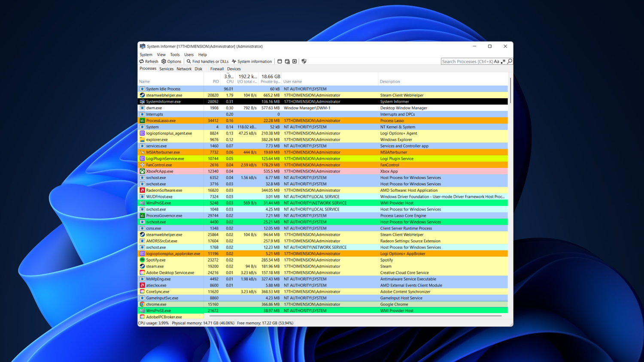Select the GameInputSvc.exe process row
This screenshot has width=644, height=362.
tap(323, 298)
